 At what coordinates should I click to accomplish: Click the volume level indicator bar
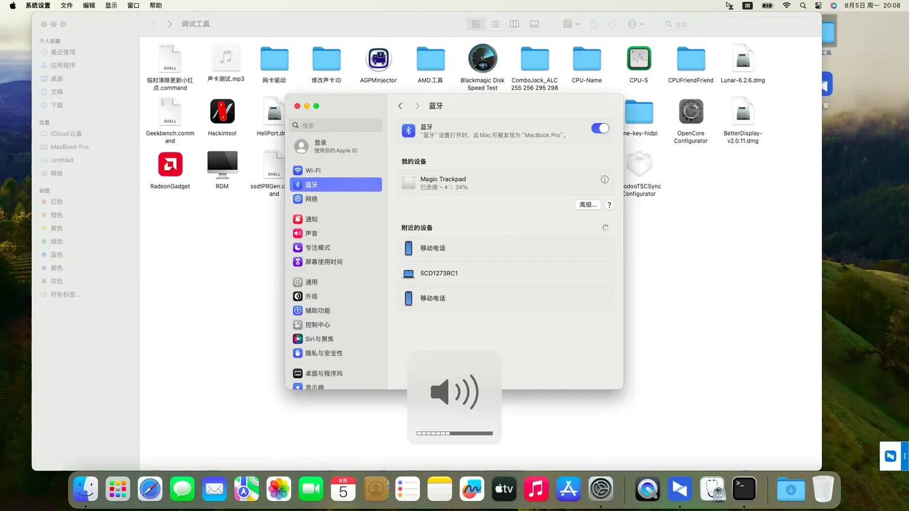click(454, 433)
